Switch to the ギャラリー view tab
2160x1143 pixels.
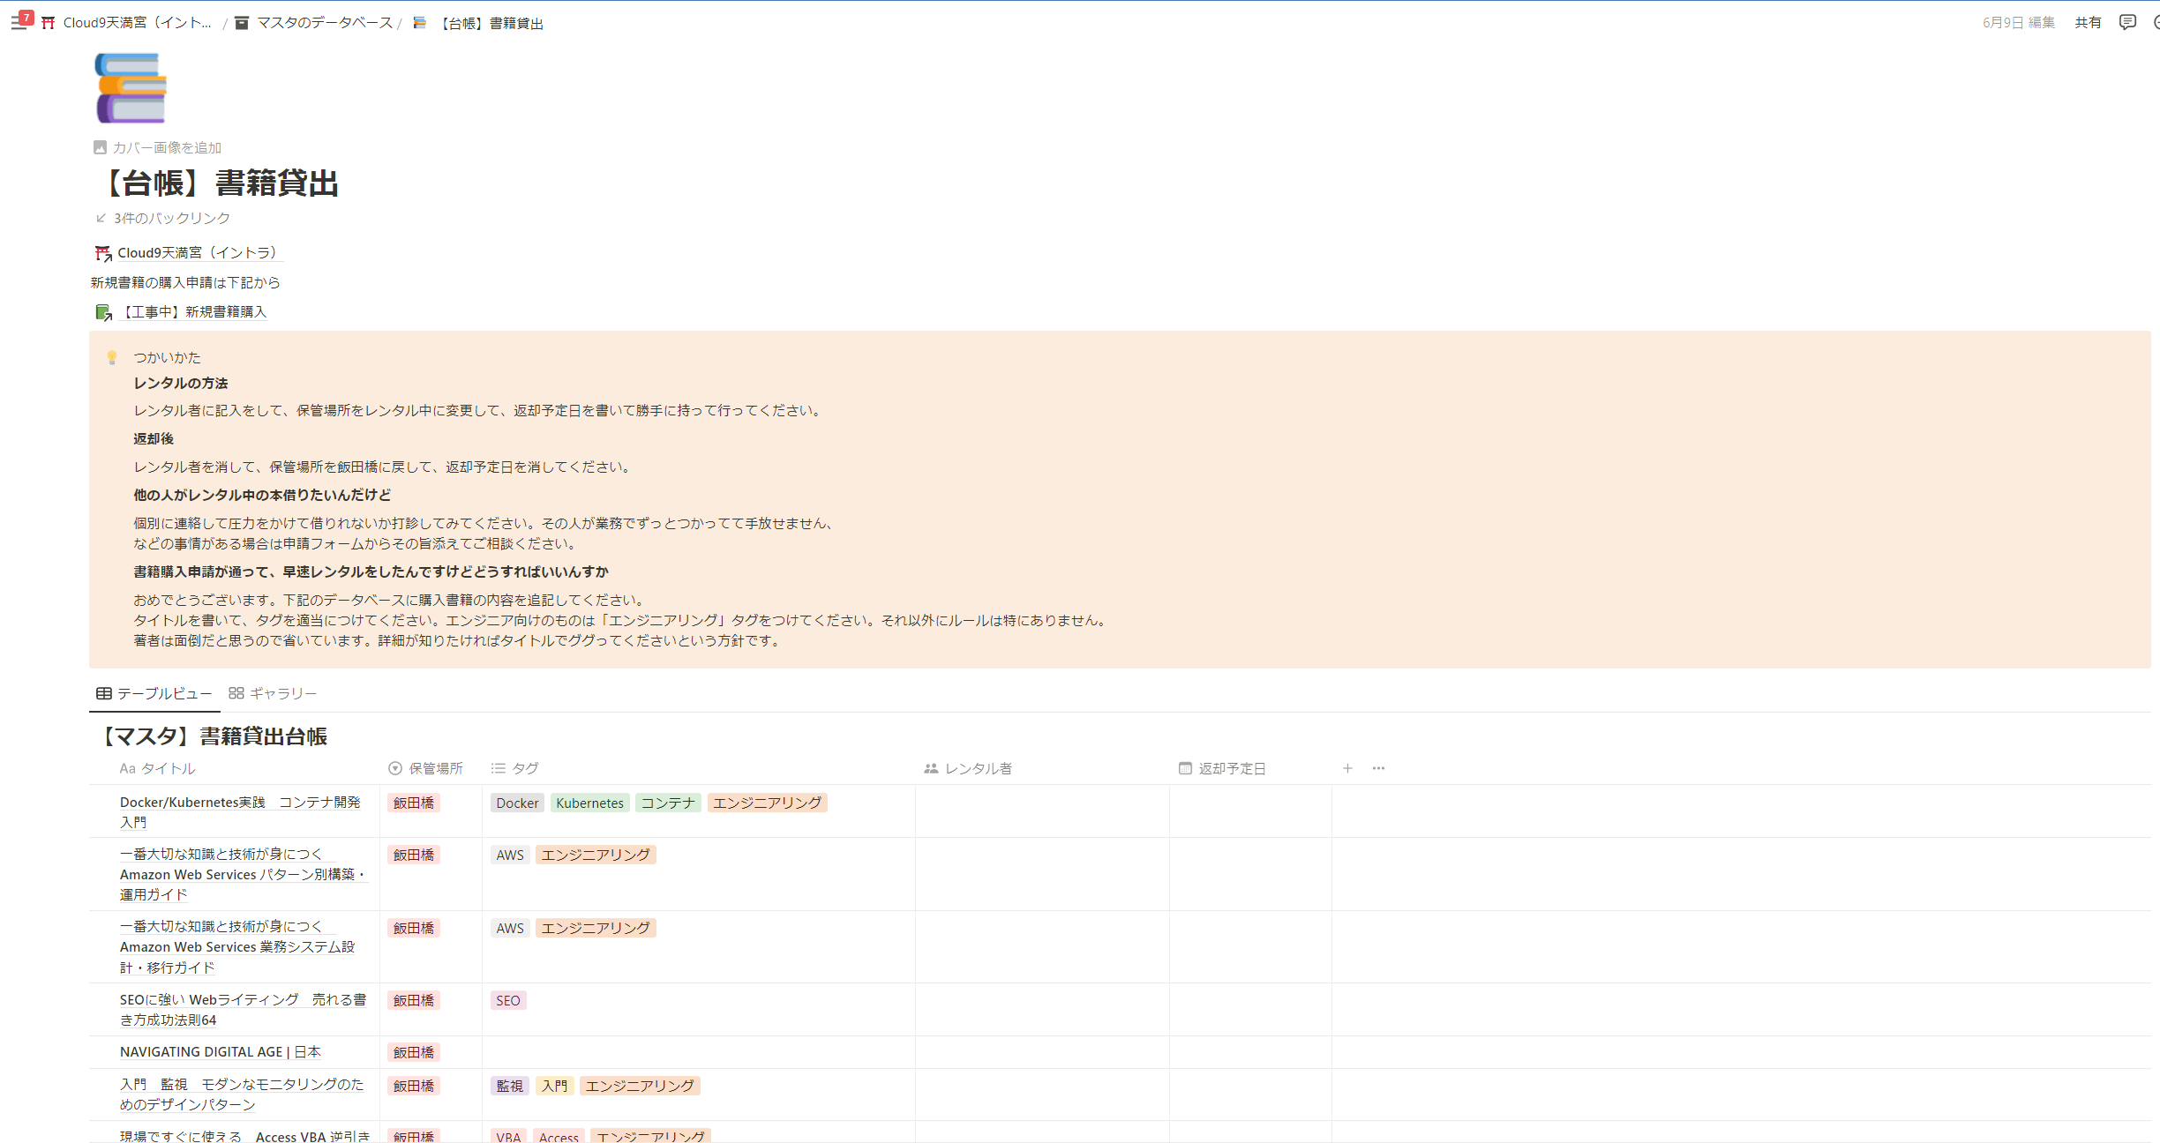pos(273,693)
